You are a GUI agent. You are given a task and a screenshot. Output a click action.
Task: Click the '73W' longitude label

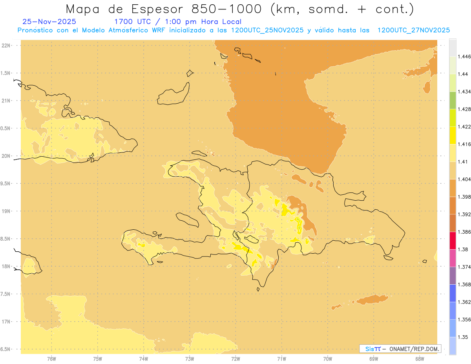click(190, 359)
